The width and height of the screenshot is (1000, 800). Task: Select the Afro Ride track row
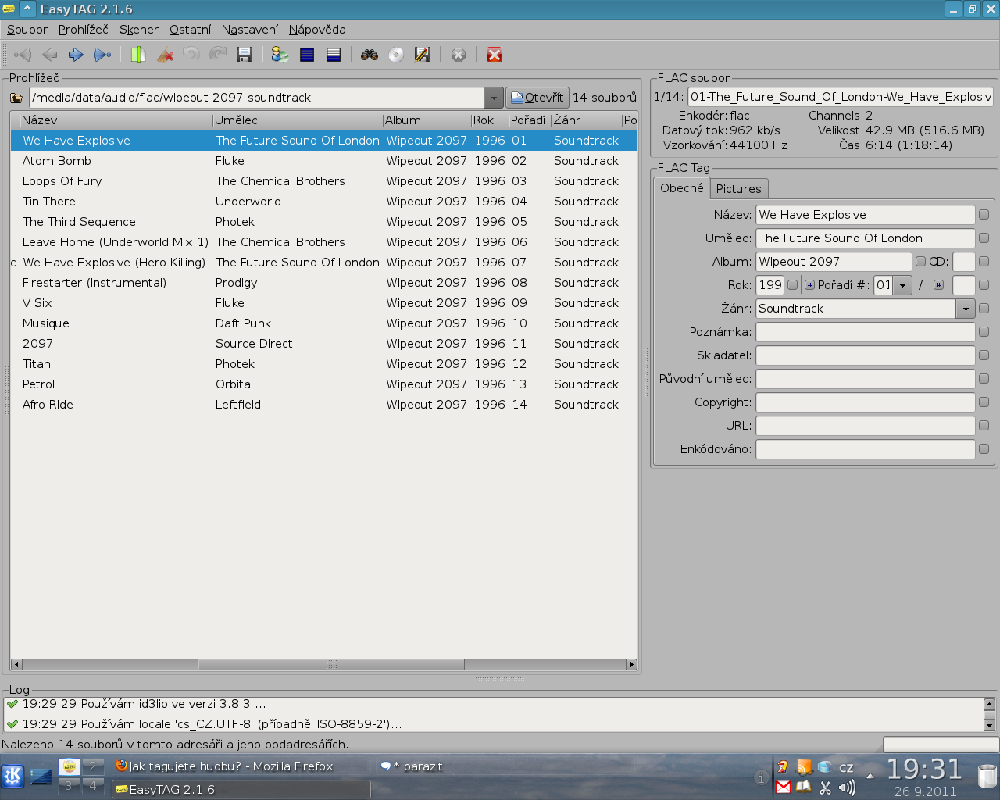[x=324, y=405]
